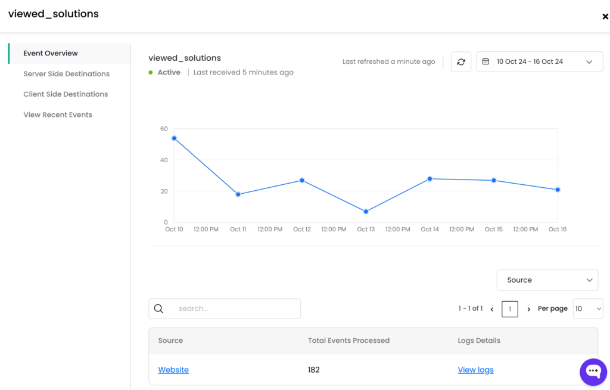Click the '1 - 1 of 1' pagination text
This screenshot has height=390, width=610.
pyautogui.click(x=471, y=308)
